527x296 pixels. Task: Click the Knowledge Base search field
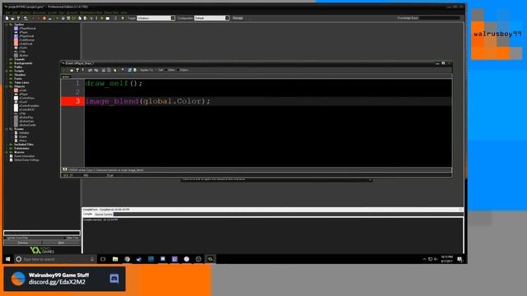coord(440,18)
